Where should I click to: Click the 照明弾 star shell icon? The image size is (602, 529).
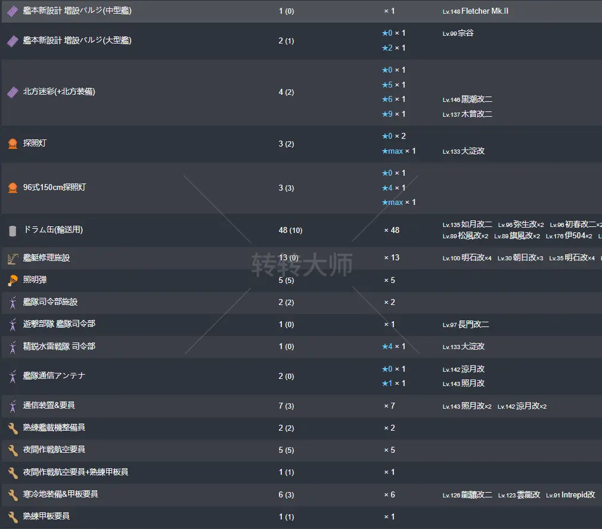click(x=13, y=280)
